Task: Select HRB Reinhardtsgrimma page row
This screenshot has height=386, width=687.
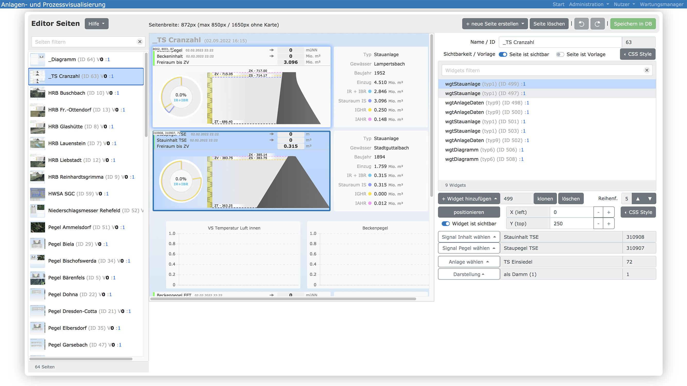Action: click(86, 177)
